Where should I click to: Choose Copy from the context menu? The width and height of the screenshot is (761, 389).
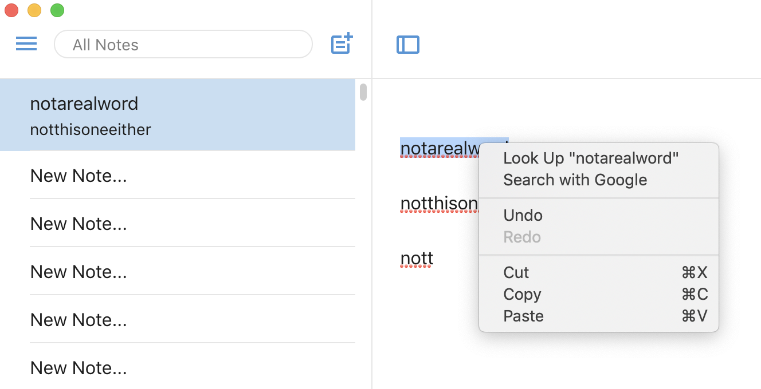click(521, 294)
